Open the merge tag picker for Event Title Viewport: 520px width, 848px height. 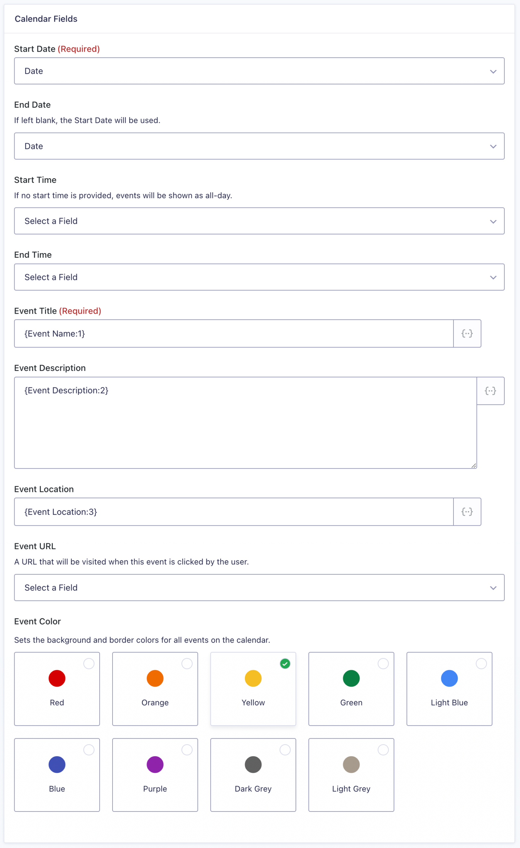[x=467, y=333]
